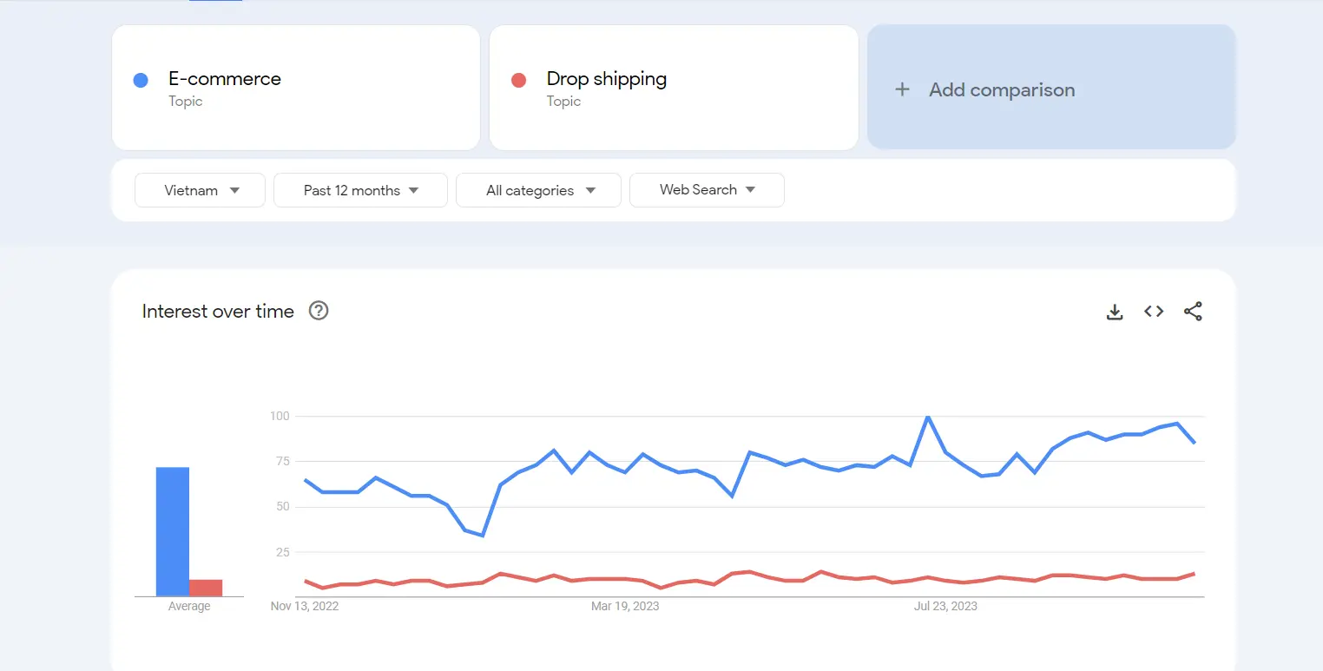Click the Jul 23, 2023 axis label
This screenshot has height=671, width=1323.
[945, 606]
